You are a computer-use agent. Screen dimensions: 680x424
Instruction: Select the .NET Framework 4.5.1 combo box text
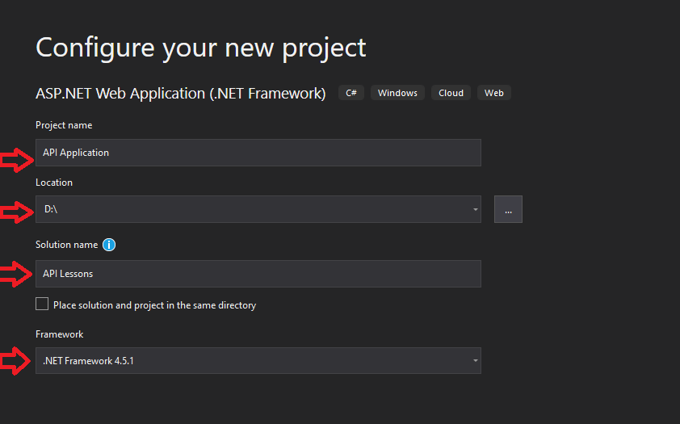point(89,361)
